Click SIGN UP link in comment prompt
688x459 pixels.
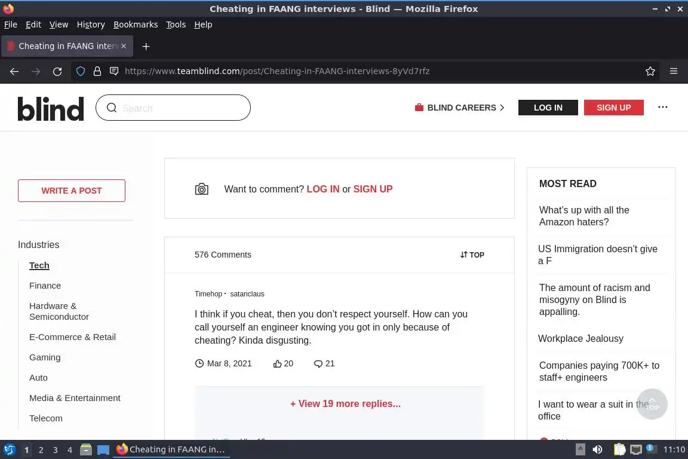[373, 189]
